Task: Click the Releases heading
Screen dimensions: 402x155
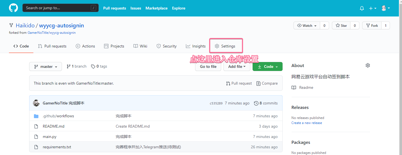Action: pyautogui.click(x=300, y=107)
